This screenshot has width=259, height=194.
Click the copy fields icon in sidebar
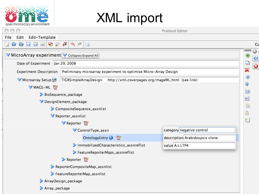pos(248,106)
